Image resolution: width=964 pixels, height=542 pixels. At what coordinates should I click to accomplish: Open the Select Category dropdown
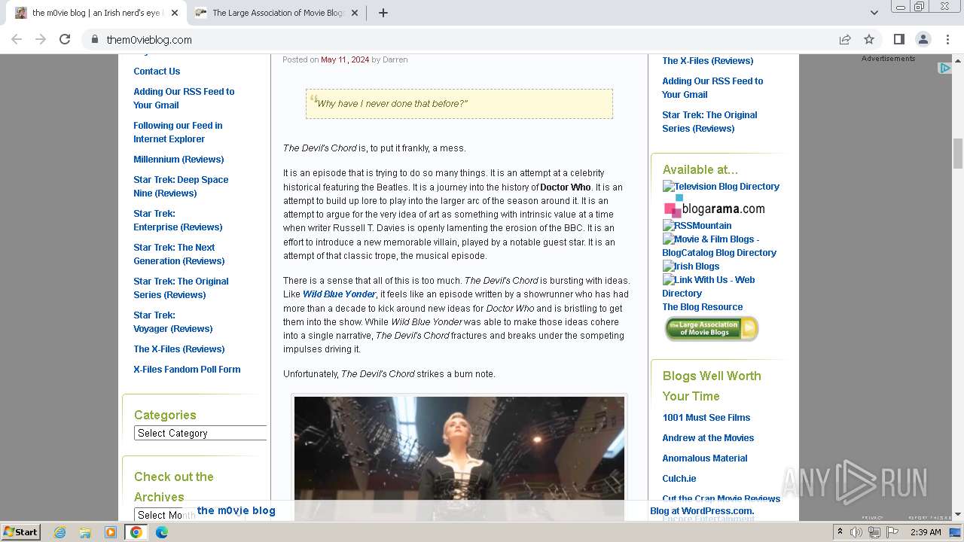coord(200,433)
